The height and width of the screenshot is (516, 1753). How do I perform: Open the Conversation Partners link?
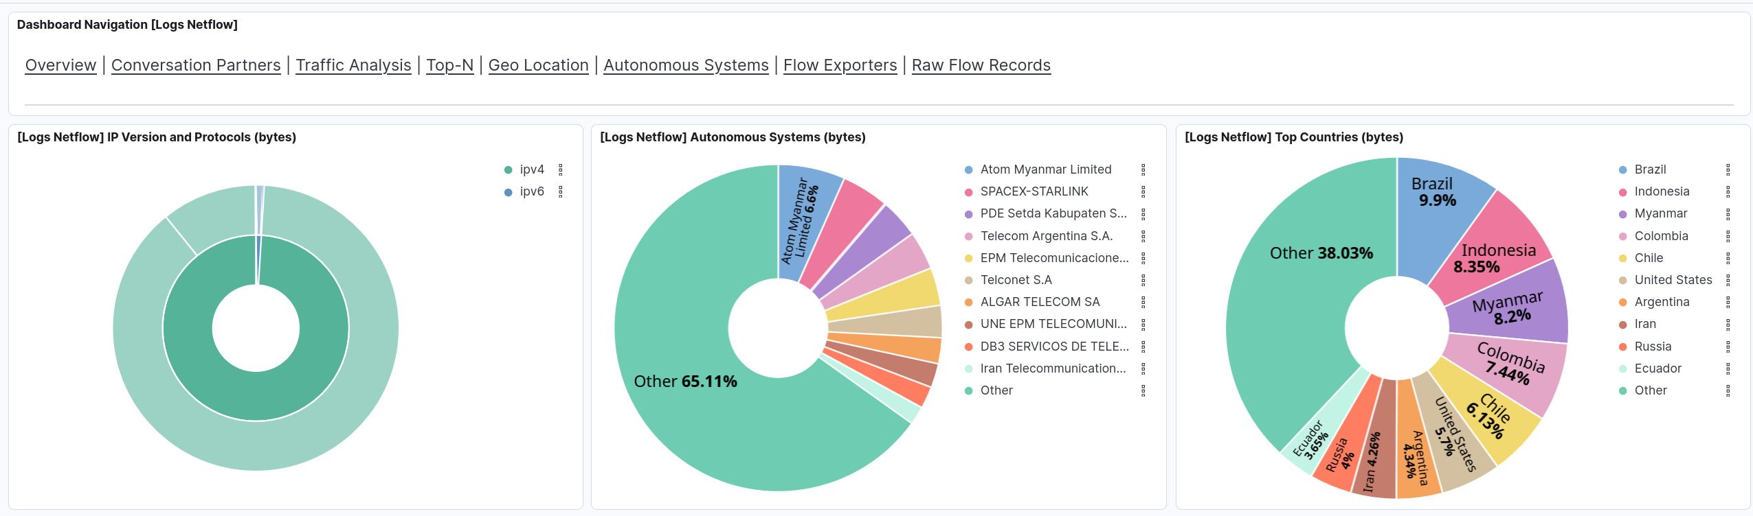coord(196,65)
